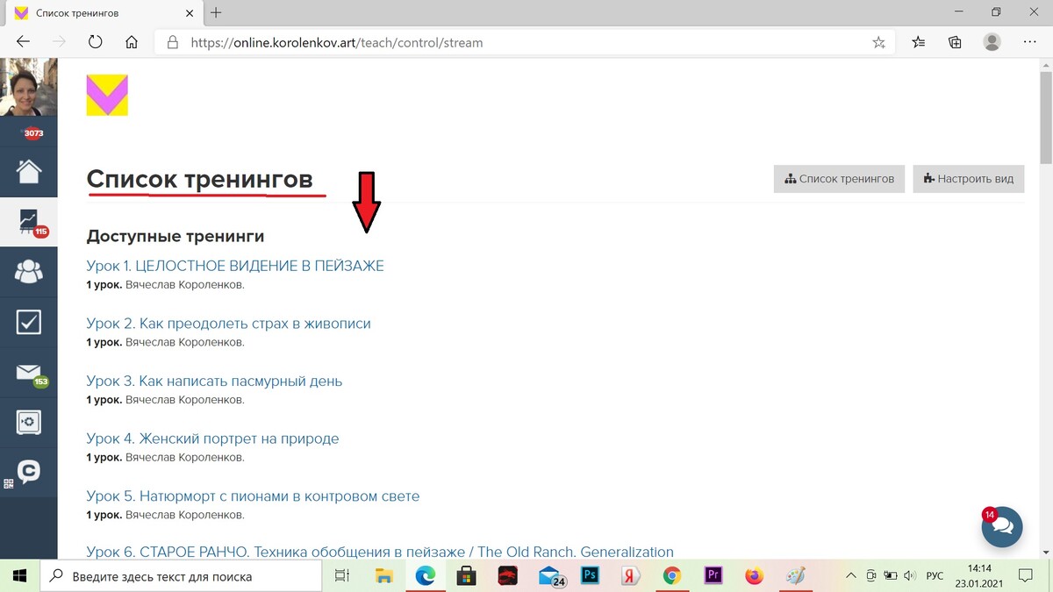Click the Список тренингов button

839,179
